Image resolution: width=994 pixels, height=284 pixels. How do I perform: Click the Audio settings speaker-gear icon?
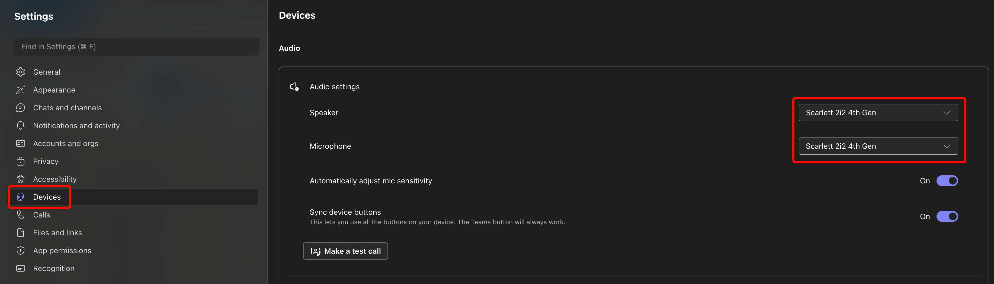click(x=294, y=87)
